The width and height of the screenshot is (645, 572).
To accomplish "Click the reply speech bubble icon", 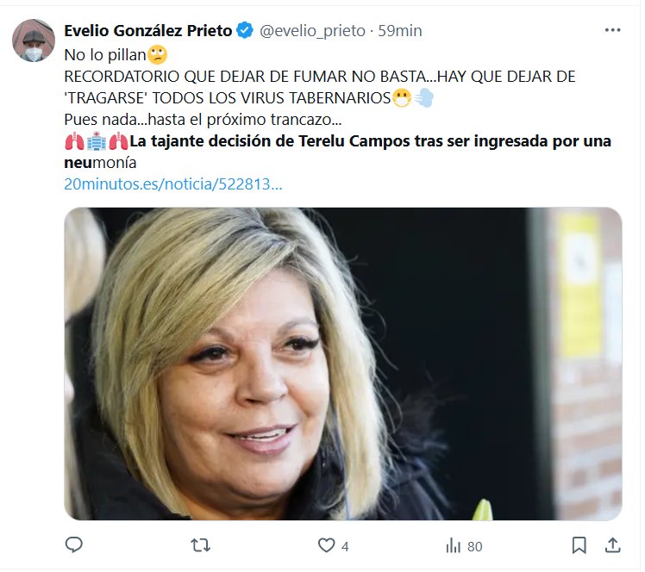I will tap(74, 545).
